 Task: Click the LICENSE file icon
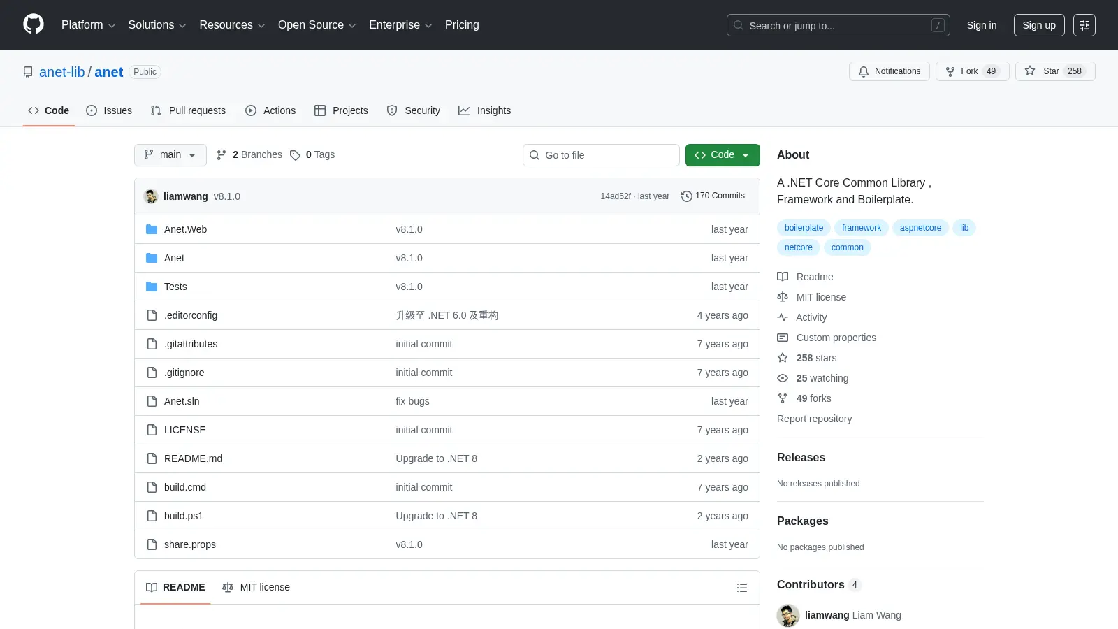point(152,430)
